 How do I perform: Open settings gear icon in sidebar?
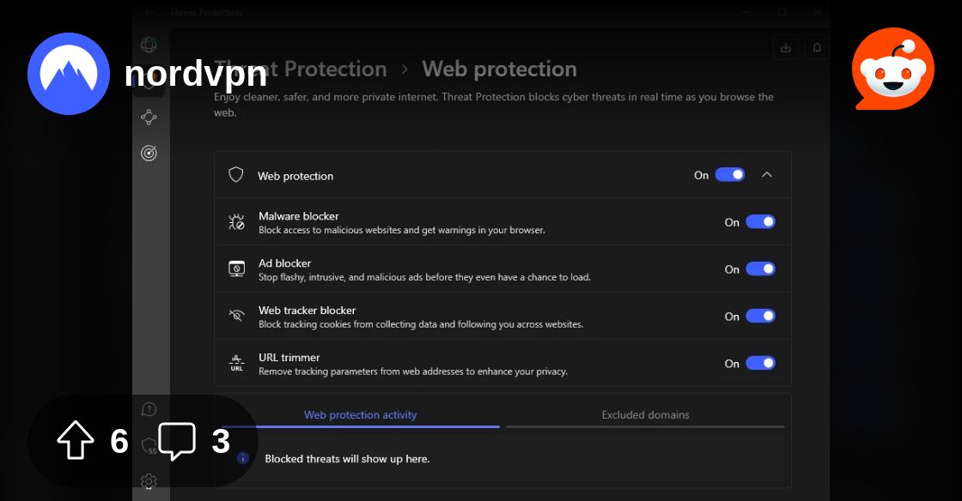click(149, 481)
